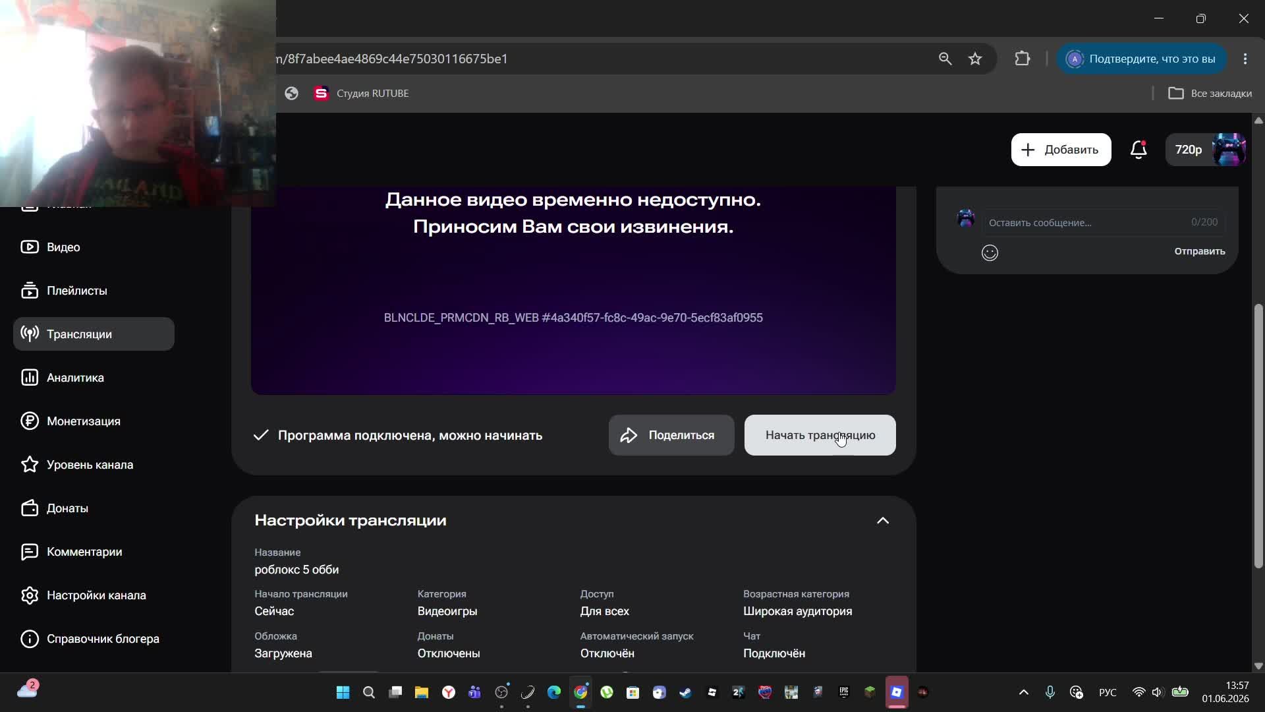Collapse the Настройки трансляции panel
The image size is (1265, 712).
883,521
